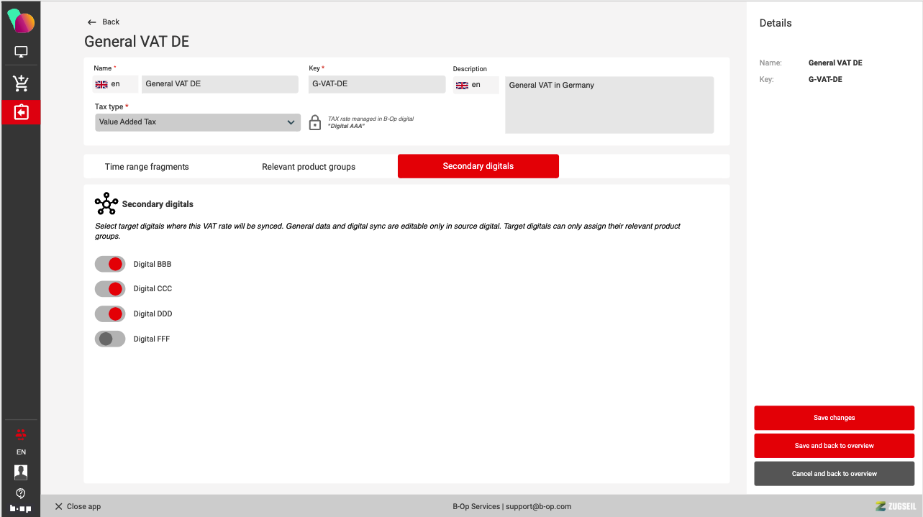
Task: Disable the Digital BBB toggle
Action: click(110, 264)
